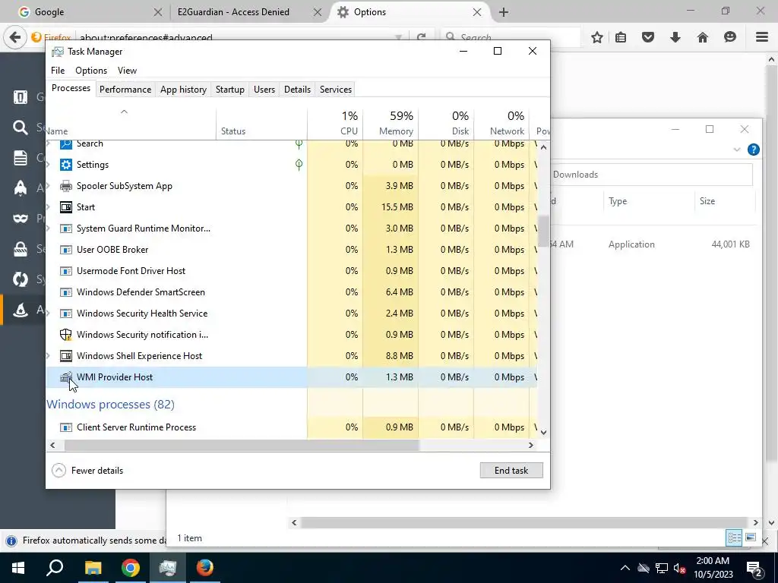Open Firefox address bar history dropdown

pyautogui.click(x=398, y=38)
